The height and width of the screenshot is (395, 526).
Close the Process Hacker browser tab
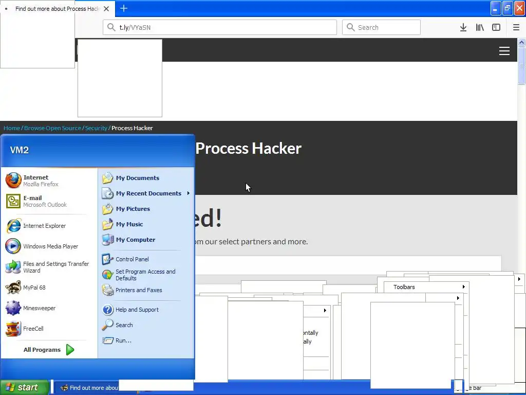tap(106, 9)
